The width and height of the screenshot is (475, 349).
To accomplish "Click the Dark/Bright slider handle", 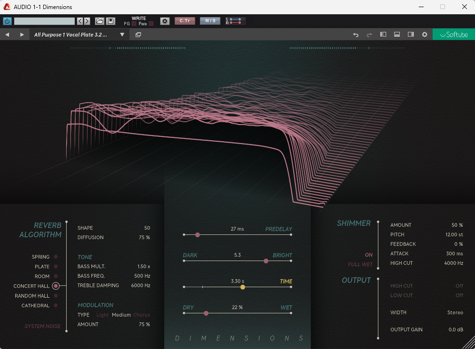I will (x=266, y=261).
